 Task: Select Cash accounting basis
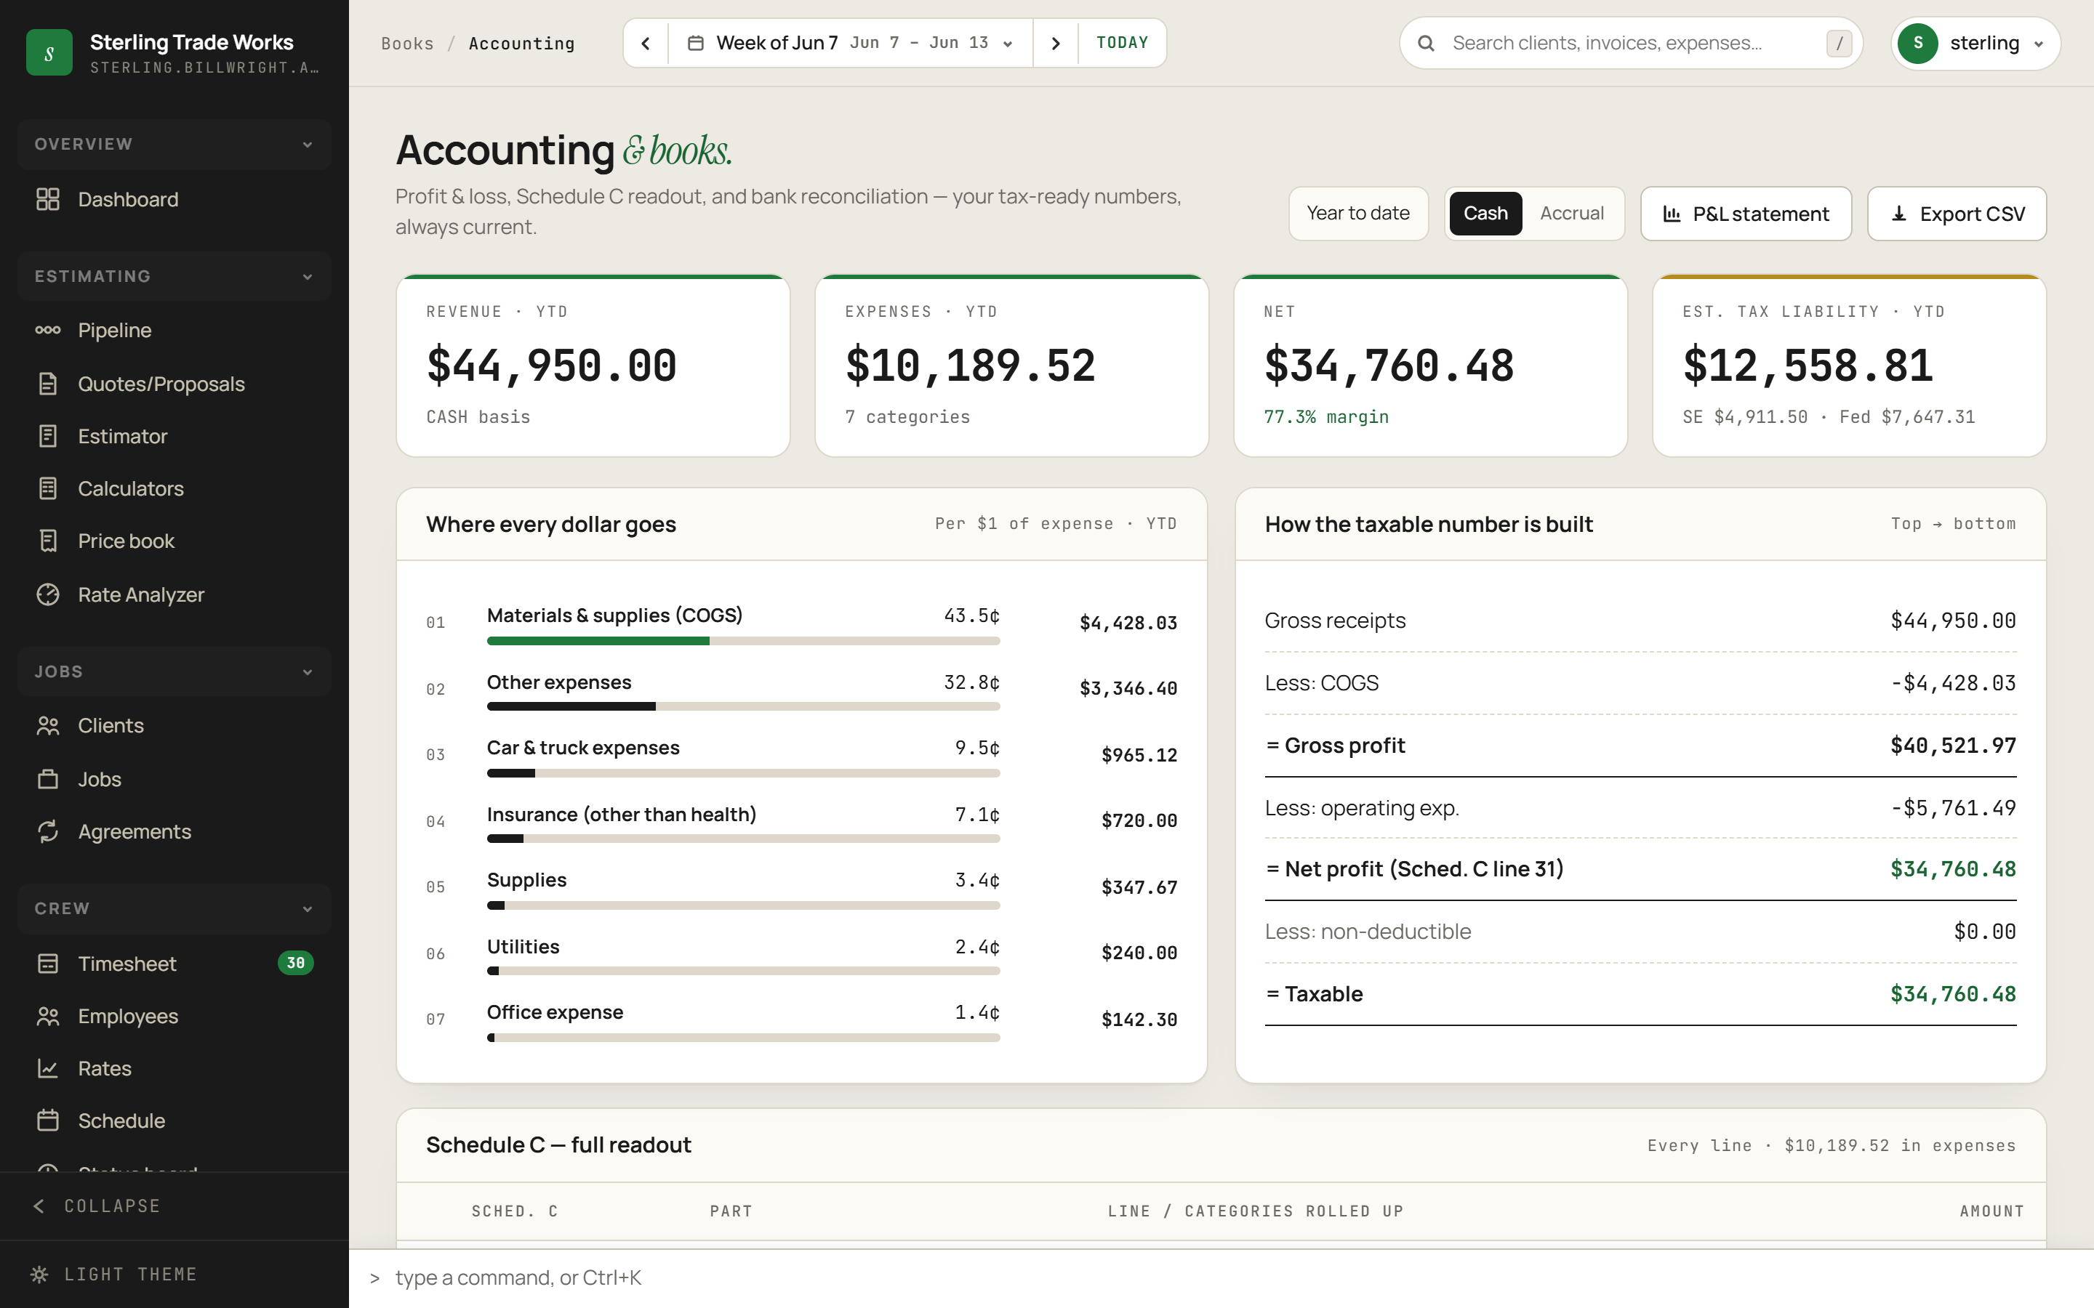pyautogui.click(x=1485, y=214)
